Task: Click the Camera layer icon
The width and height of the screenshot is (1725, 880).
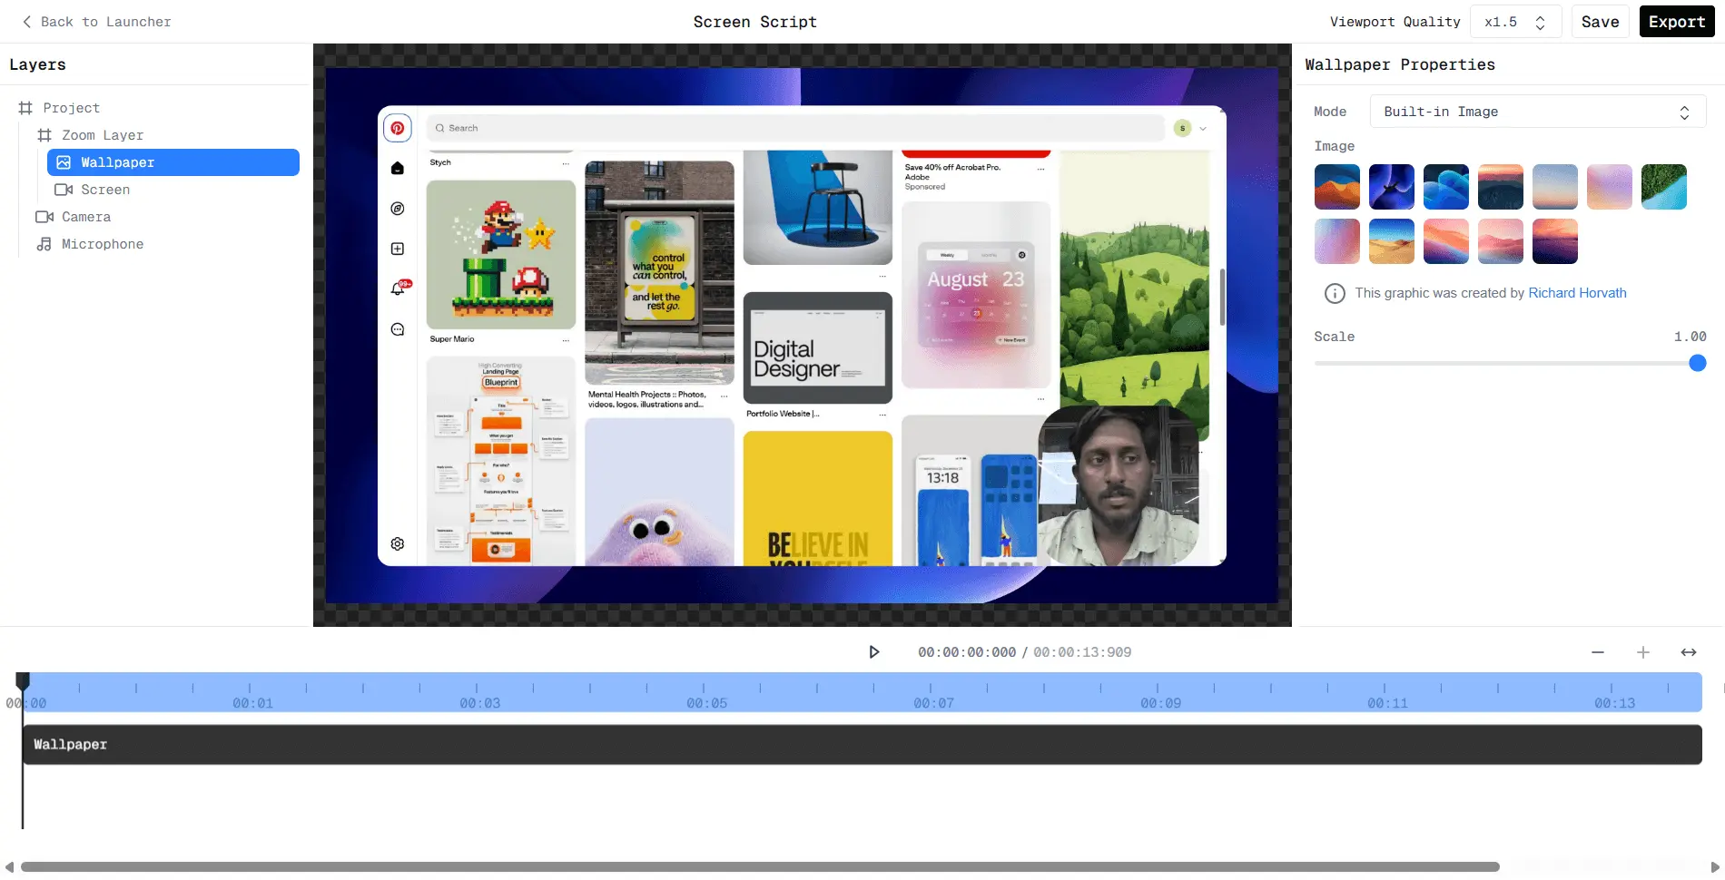Action: 44,217
